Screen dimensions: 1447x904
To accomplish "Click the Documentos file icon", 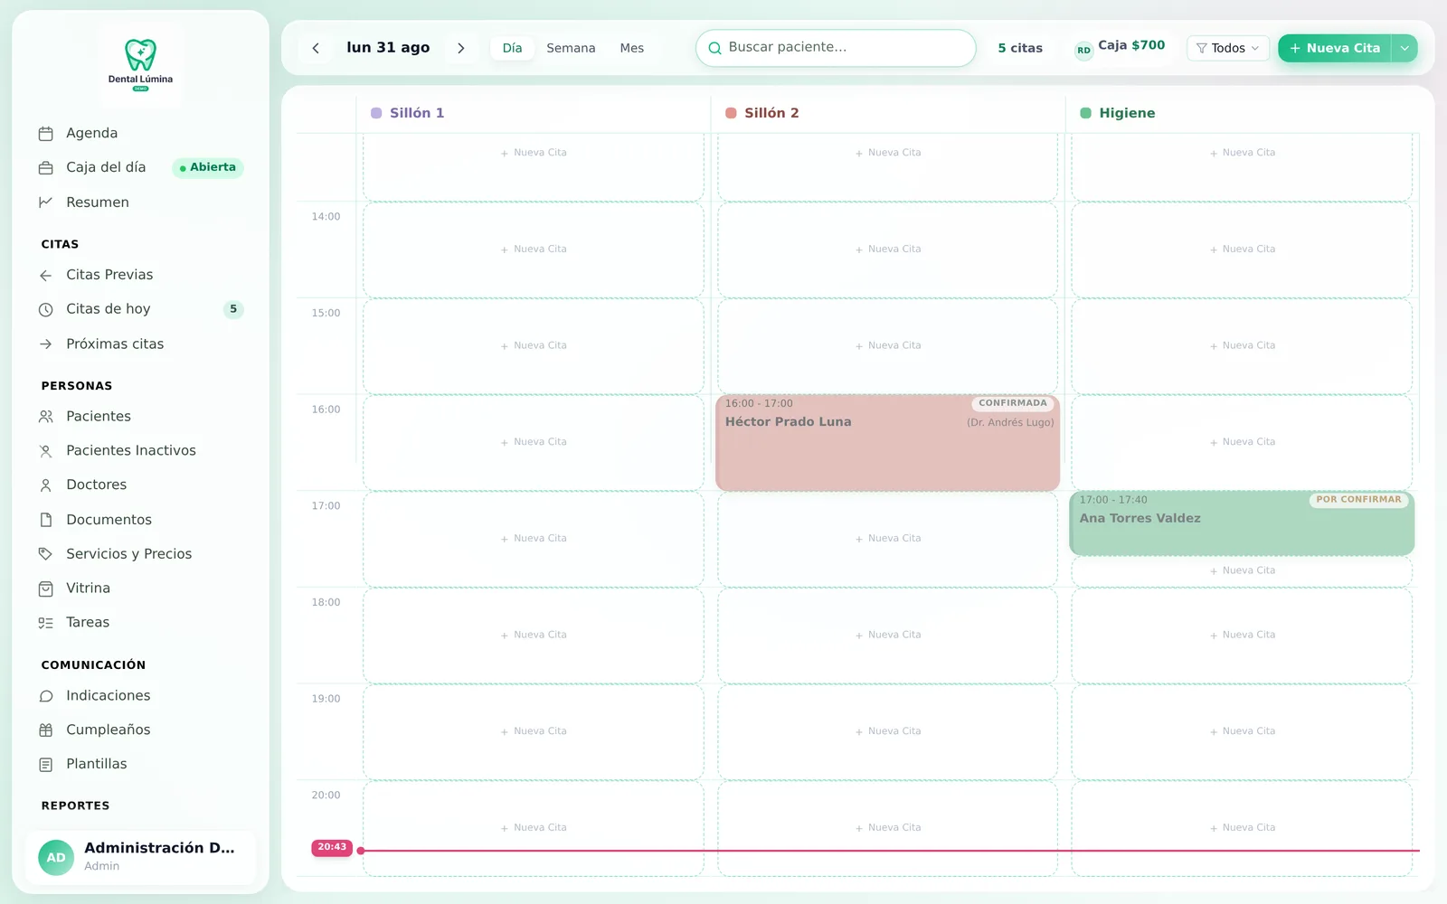I will [46, 520].
